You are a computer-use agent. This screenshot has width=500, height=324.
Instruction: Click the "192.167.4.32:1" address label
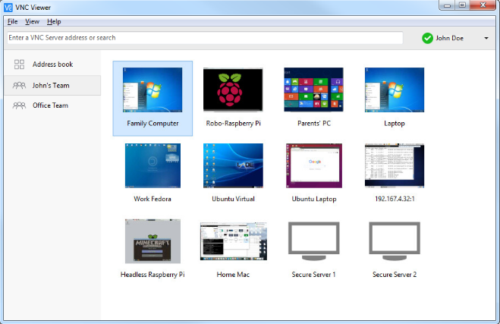[395, 199]
